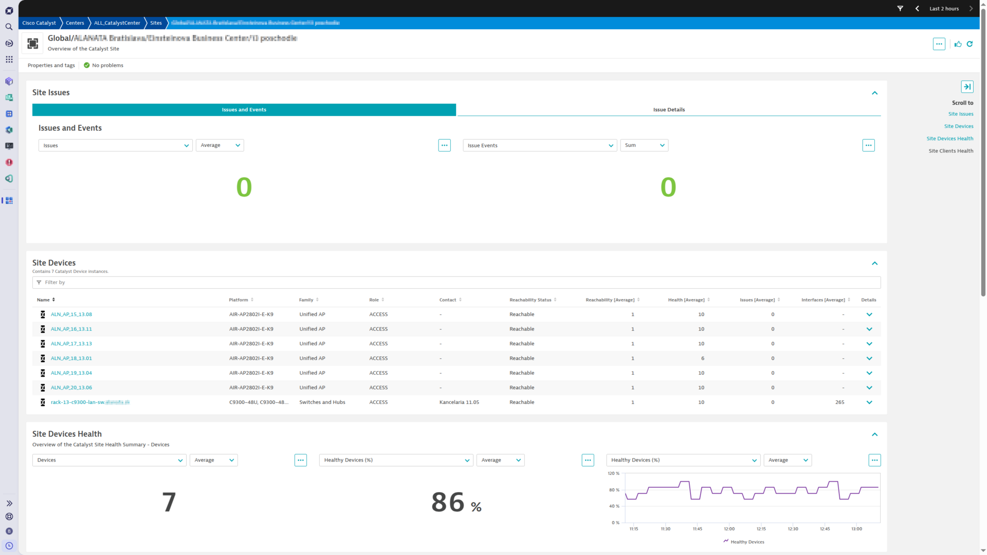
Task: Click the search icon in left sidebar
Action: point(9,27)
